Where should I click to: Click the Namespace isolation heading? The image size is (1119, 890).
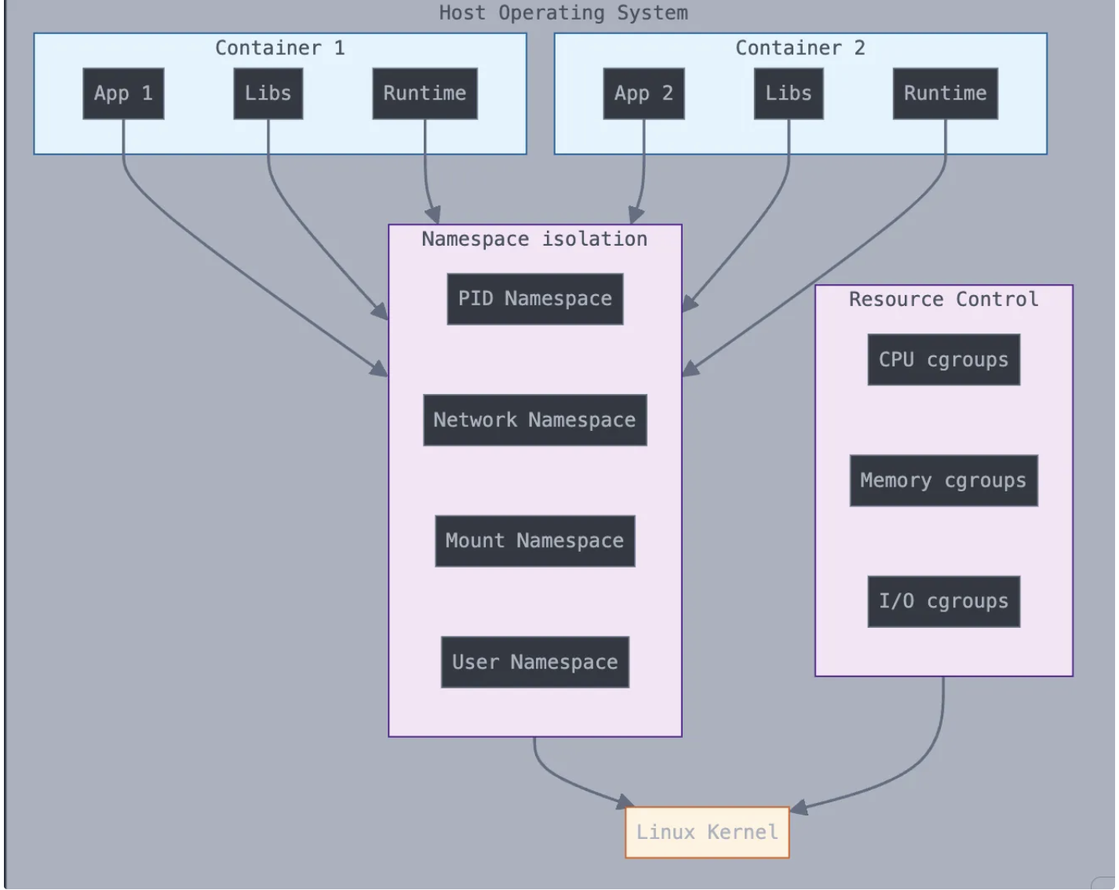click(x=534, y=239)
